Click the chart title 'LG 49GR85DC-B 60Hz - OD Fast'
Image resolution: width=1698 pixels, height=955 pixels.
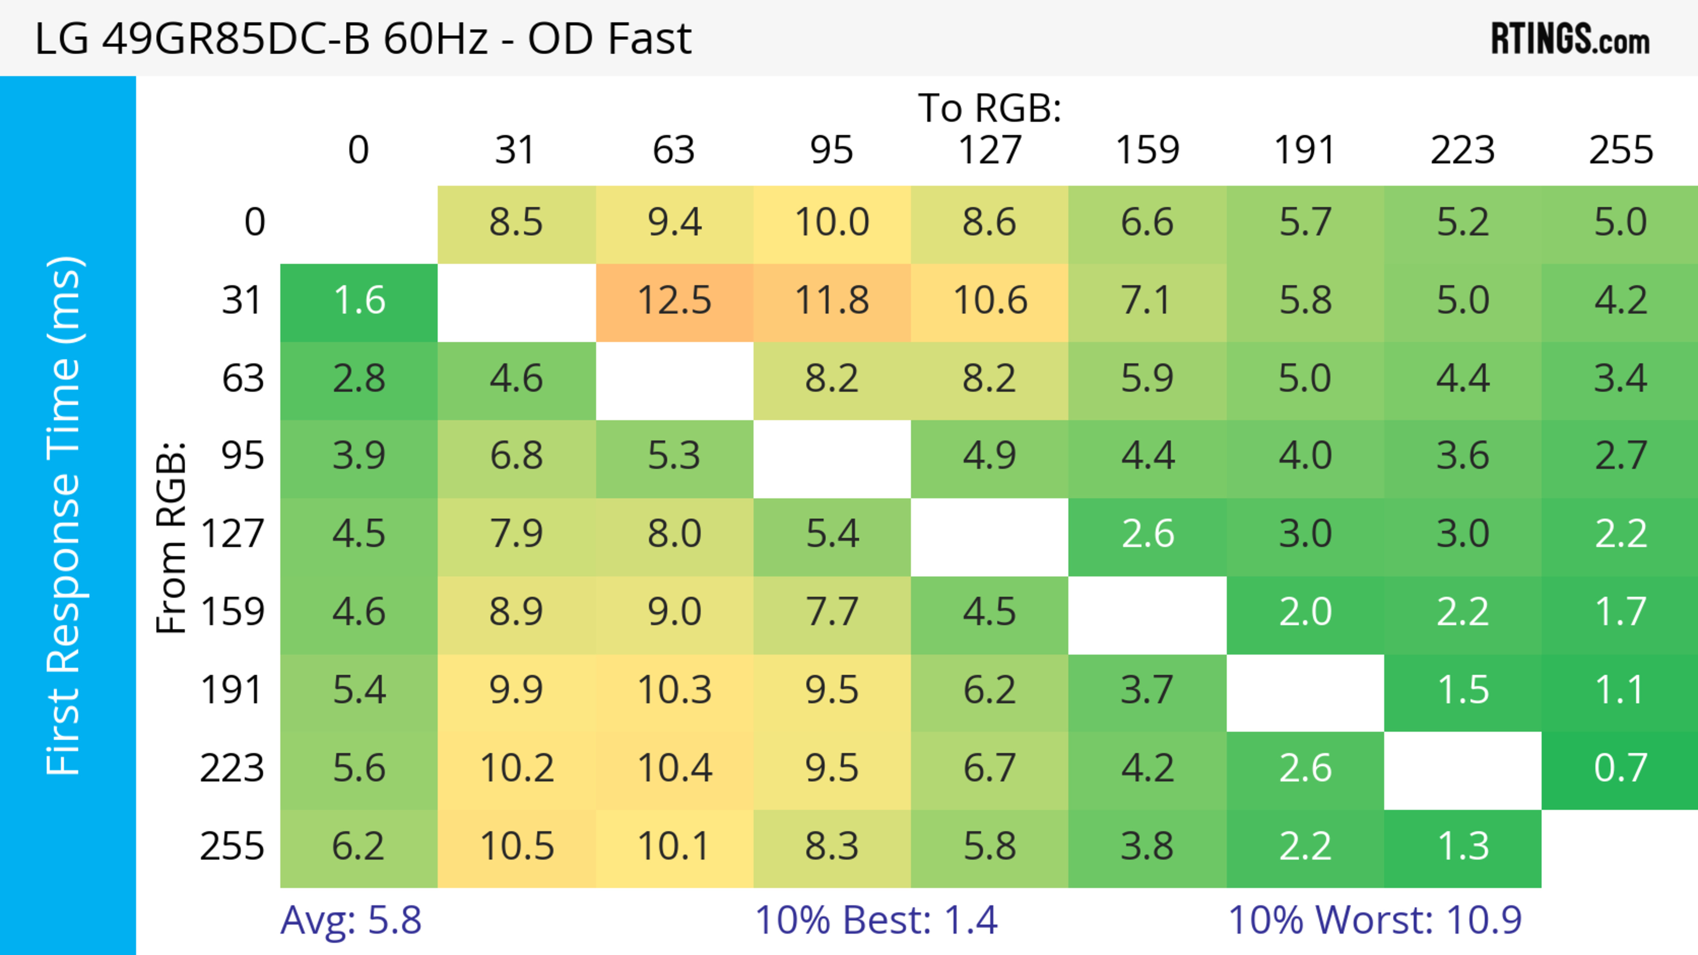363,39
